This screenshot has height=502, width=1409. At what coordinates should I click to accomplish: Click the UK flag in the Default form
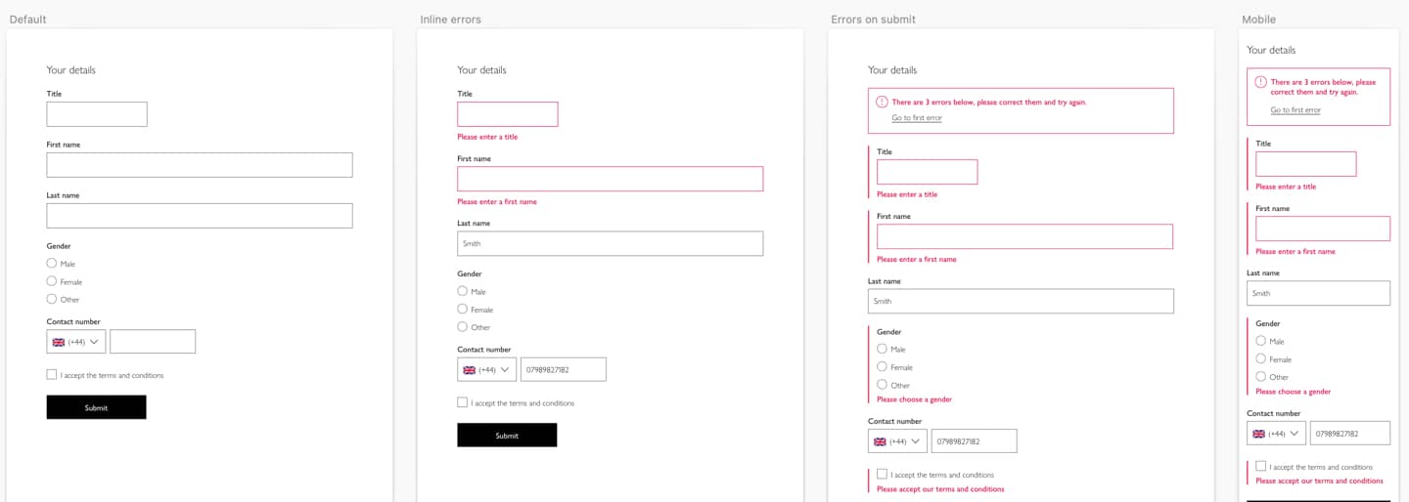point(59,342)
